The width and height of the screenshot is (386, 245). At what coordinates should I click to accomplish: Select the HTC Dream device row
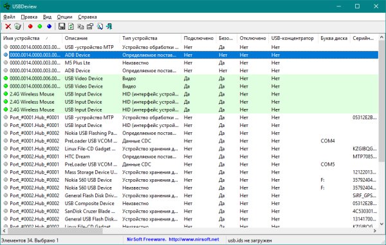[190, 157]
